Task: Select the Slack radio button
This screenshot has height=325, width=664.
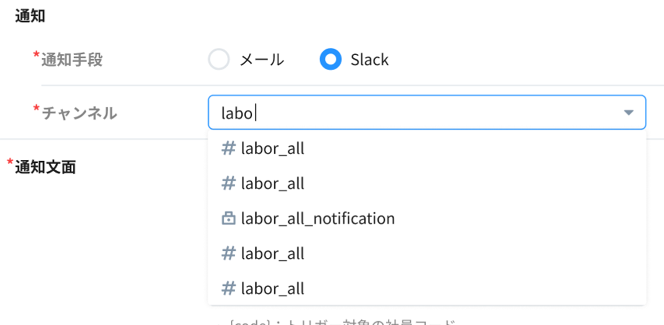Action: pos(331,60)
